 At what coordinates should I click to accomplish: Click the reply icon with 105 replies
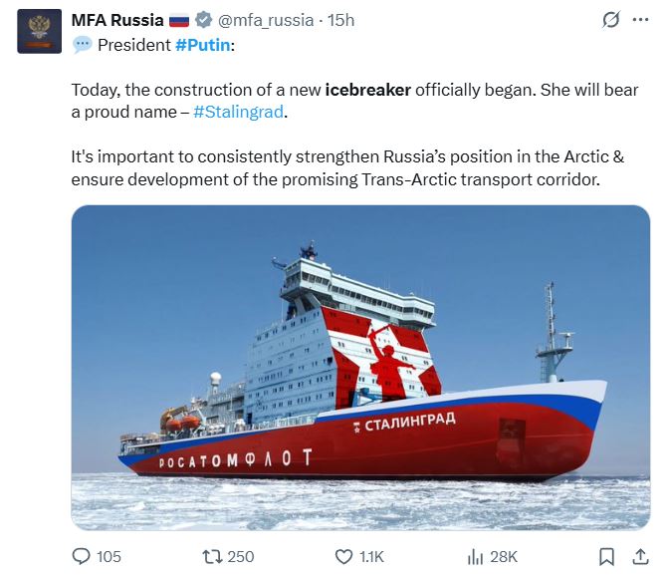[83, 556]
